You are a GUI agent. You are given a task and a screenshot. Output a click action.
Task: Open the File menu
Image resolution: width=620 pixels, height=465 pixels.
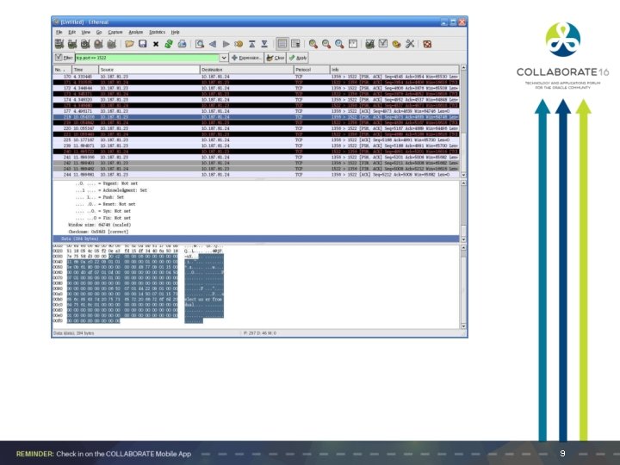pos(59,32)
